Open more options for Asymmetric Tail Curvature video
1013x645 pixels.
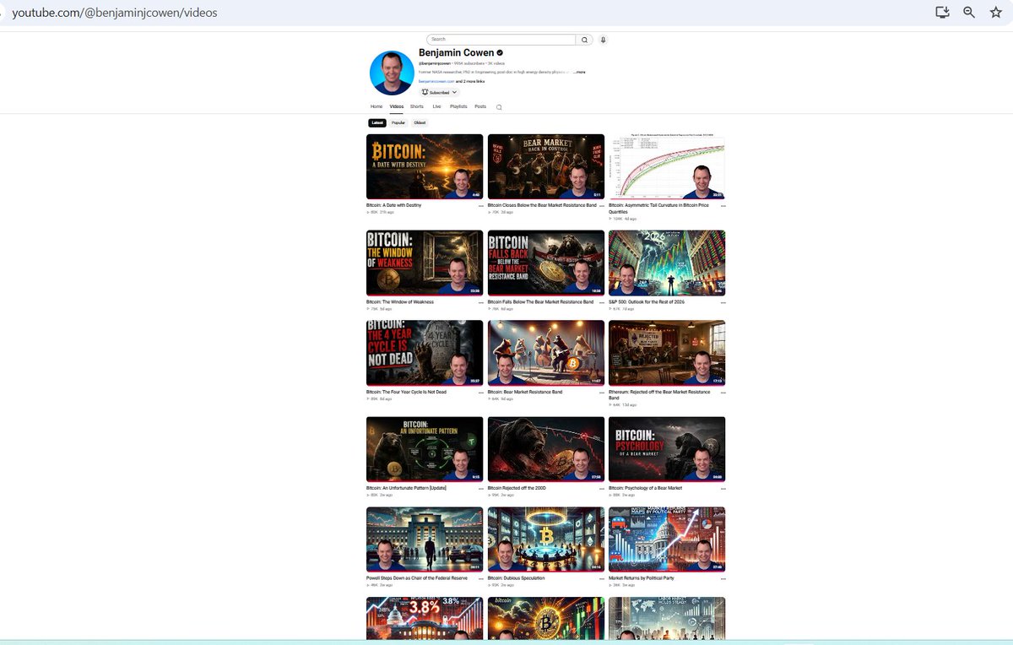click(x=723, y=206)
